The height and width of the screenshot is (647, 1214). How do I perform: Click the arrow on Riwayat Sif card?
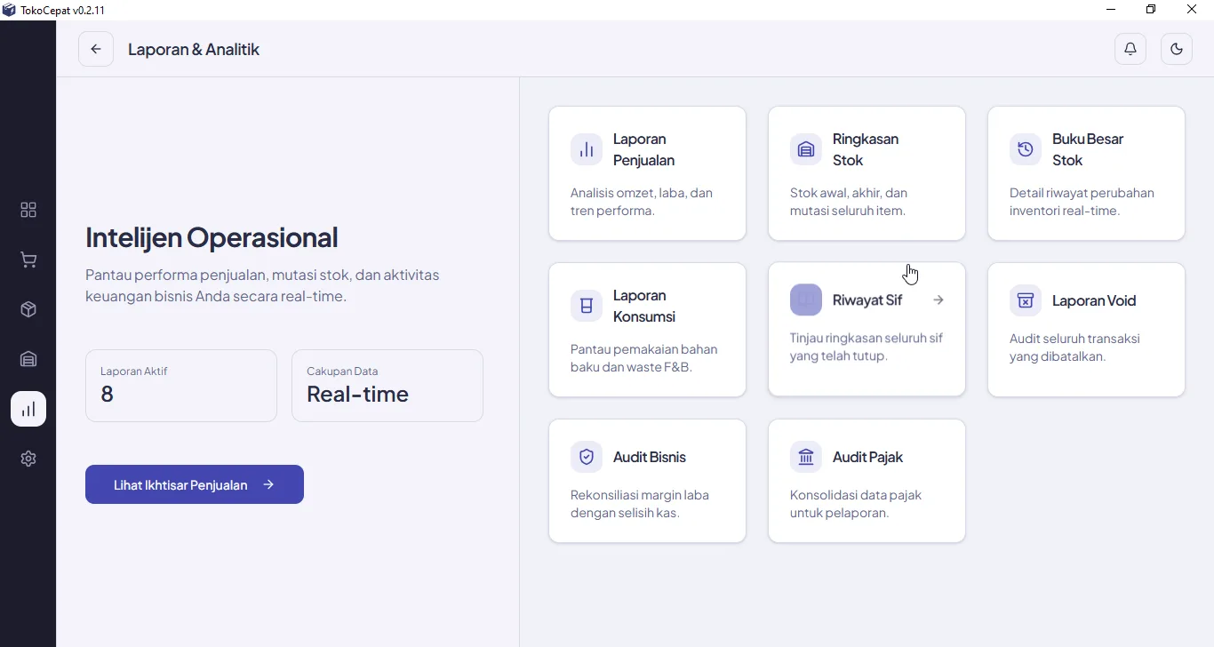coord(938,300)
